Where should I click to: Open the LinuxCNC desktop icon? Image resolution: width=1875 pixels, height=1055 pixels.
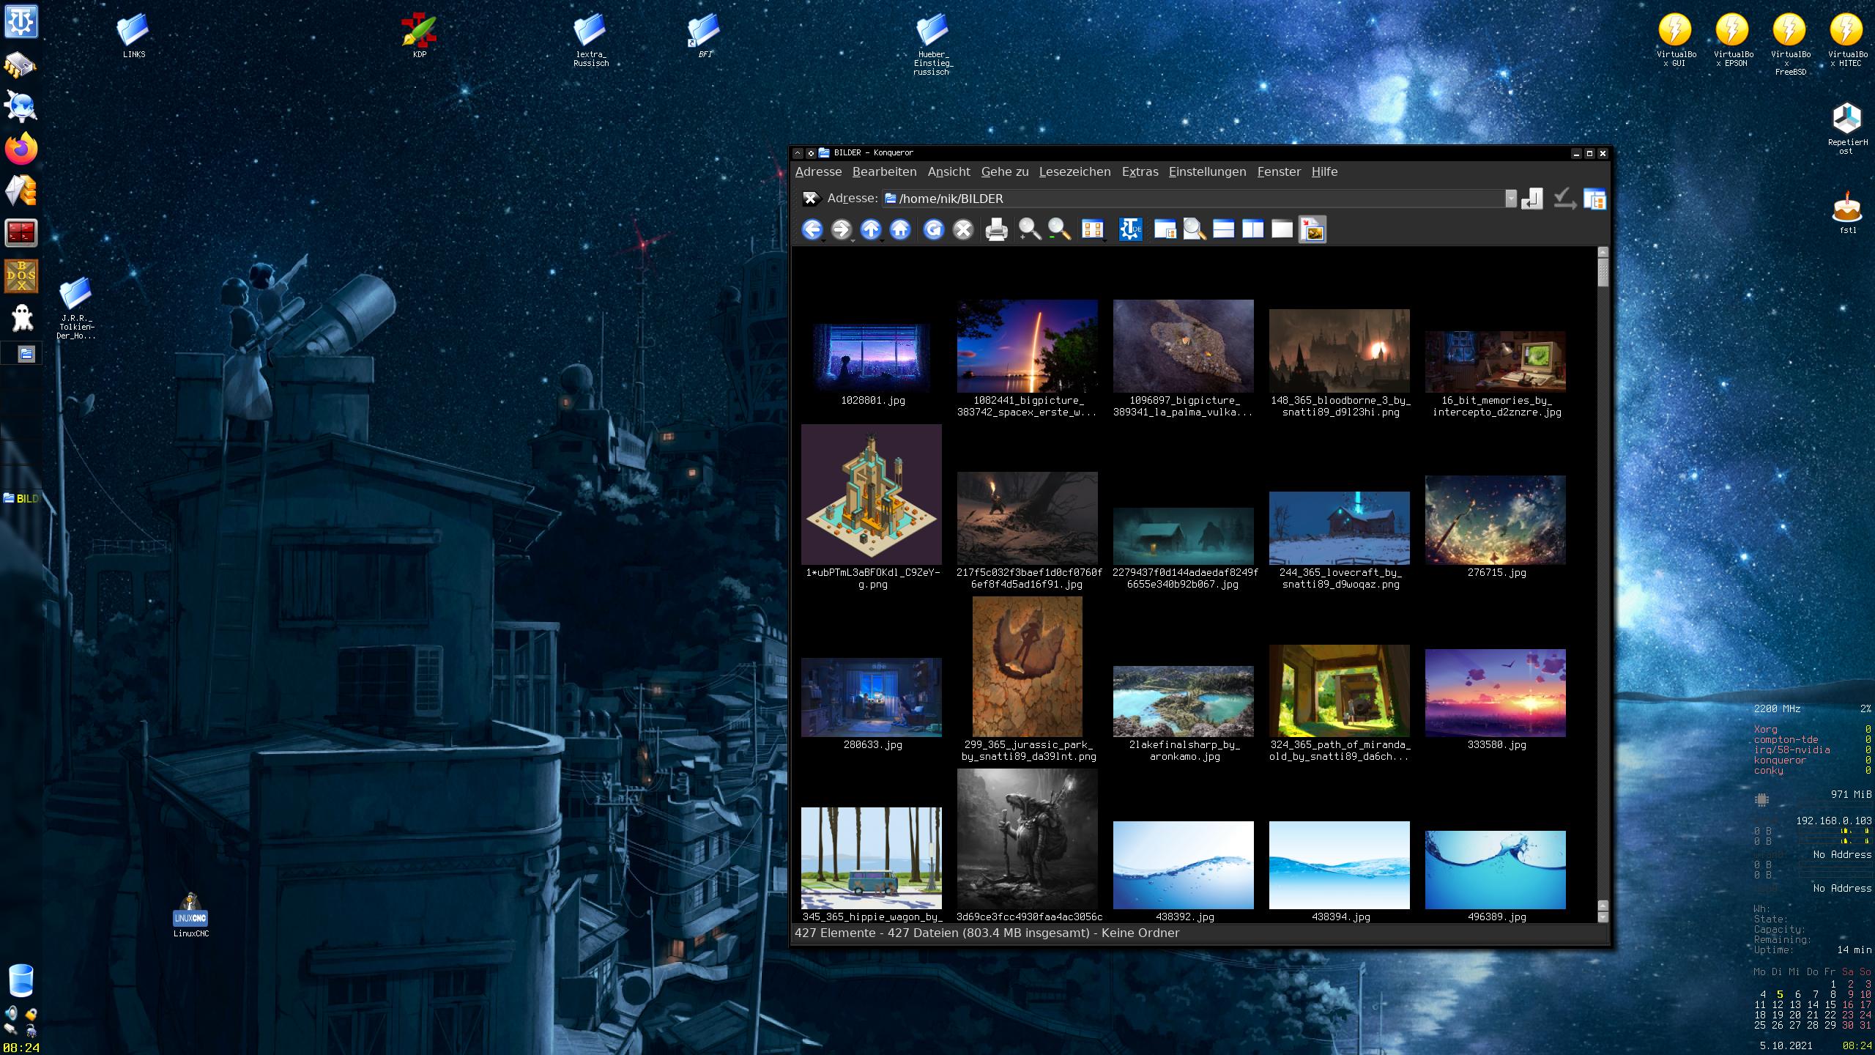point(190,916)
